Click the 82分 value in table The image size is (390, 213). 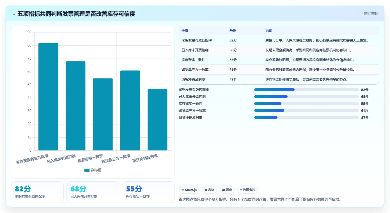[x=233, y=40]
